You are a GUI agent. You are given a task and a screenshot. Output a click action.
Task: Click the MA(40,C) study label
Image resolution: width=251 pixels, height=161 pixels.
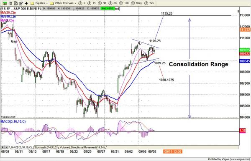click(8, 16)
